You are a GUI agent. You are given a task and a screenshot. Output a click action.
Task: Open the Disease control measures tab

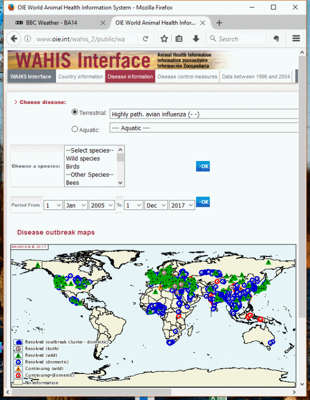[187, 76]
